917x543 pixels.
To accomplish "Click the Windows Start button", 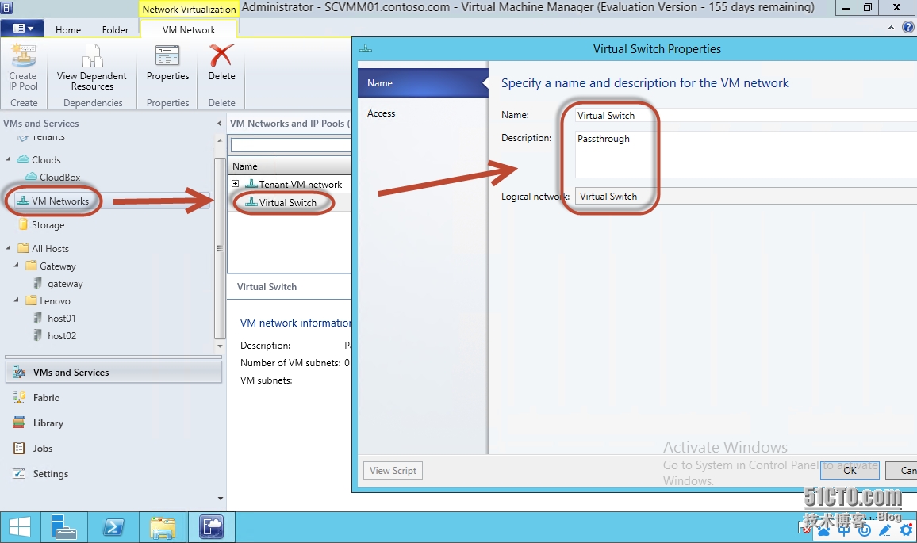I will (20, 527).
